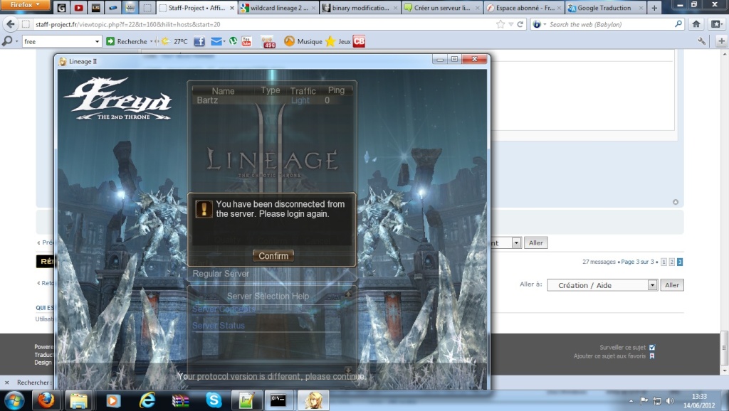729x411 pixels.
Task: Click the Babylon search magnifier icon
Action: [678, 24]
